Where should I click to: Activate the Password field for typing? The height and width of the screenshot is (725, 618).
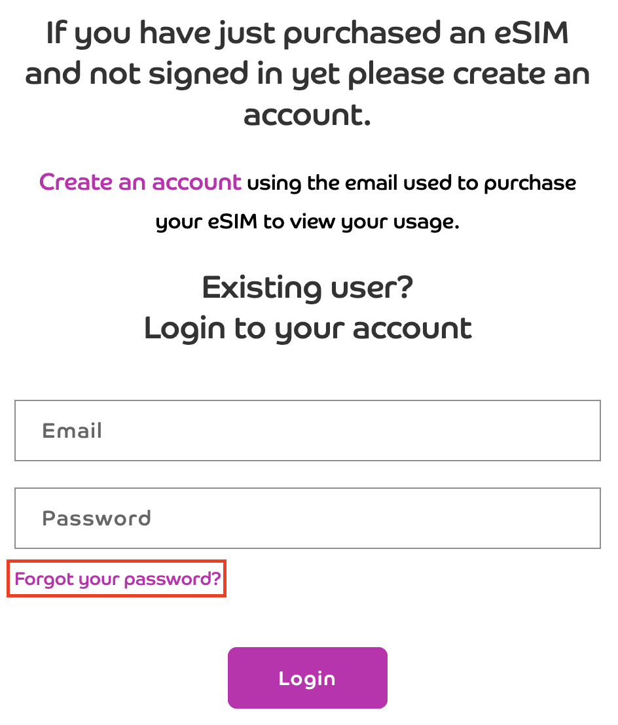(308, 518)
